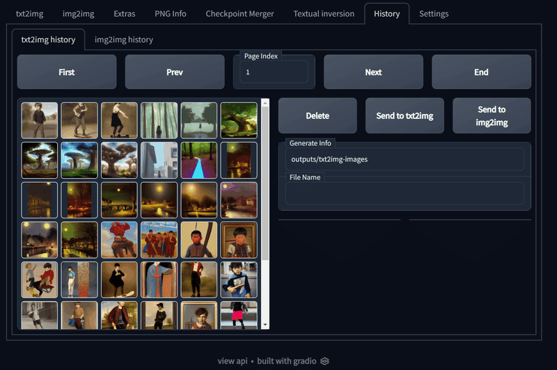557x370 pixels.
Task: Click Send to txt2img button
Action: (x=405, y=115)
